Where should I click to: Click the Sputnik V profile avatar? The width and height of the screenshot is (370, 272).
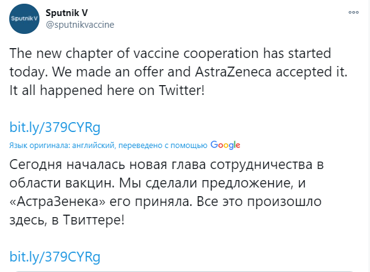tap(23, 18)
